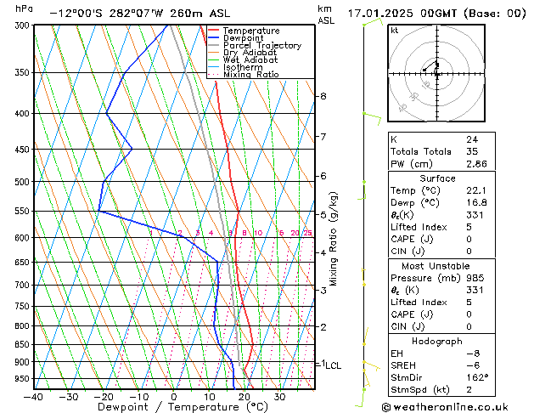The width and height of the screenshot is (534, 413).
Task: Click the blue Dewpoint legend line swatch
Action: [214, 37]
